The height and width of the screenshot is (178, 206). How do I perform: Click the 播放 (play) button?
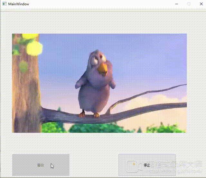41,165
